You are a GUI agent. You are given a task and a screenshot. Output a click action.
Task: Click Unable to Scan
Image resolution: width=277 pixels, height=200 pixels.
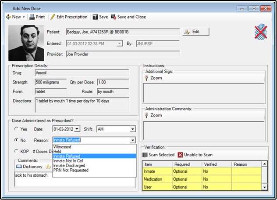(180, 155)
